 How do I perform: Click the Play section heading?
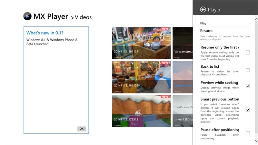(203, 23)
